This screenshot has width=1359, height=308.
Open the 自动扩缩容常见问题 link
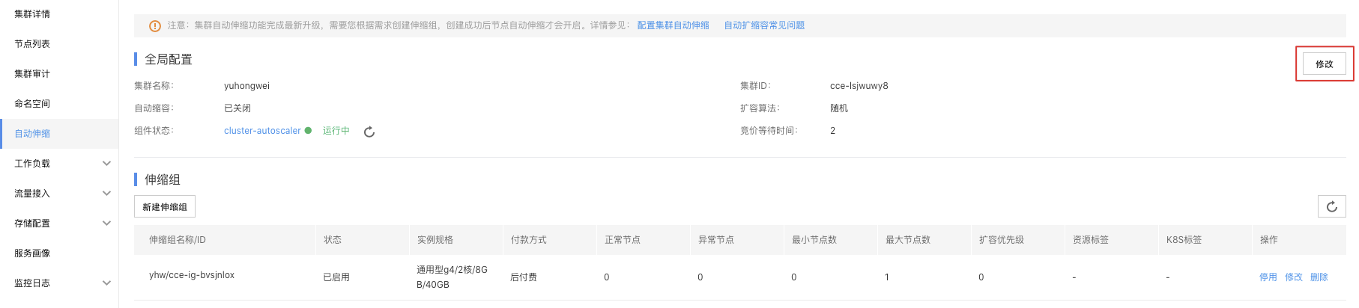(x=764, y=25)
